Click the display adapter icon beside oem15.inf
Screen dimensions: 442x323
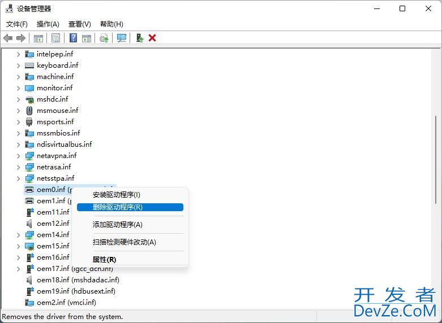click(29, 246)
